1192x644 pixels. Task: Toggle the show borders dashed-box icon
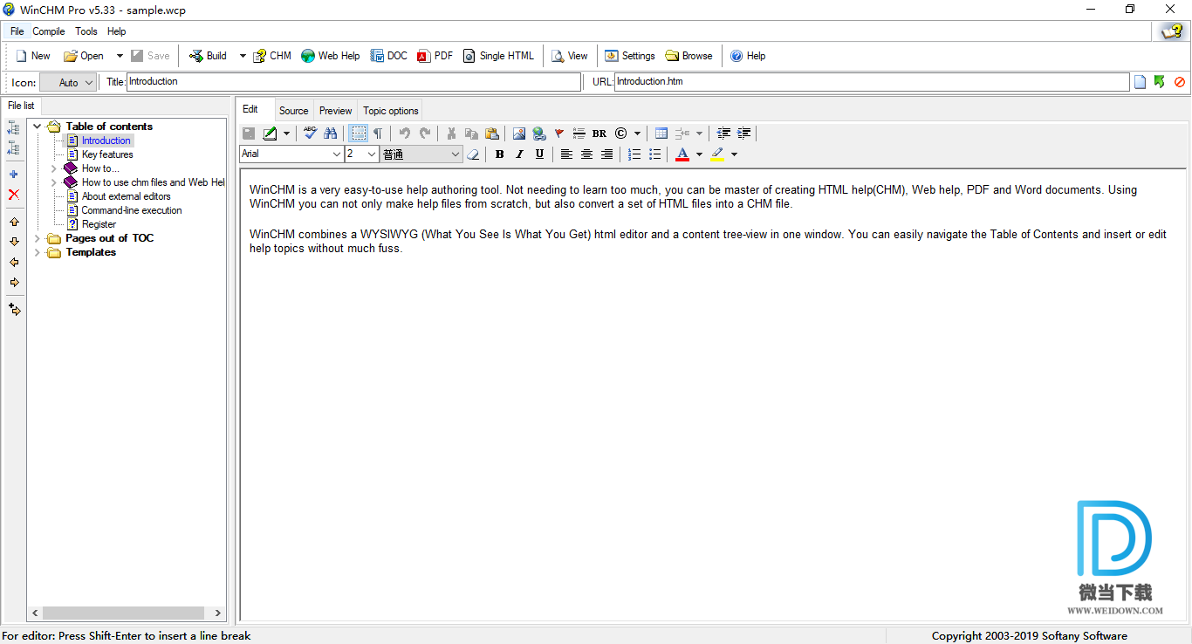tap(358, 134)
